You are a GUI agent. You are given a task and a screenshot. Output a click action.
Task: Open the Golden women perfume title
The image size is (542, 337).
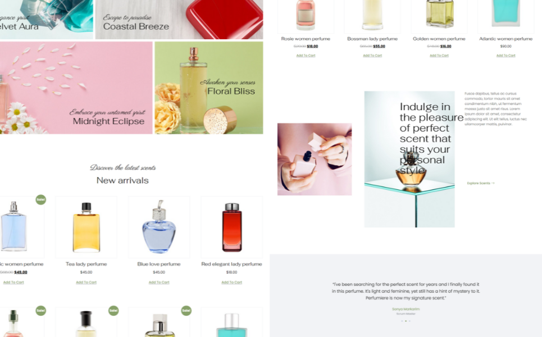click(439, 39)
